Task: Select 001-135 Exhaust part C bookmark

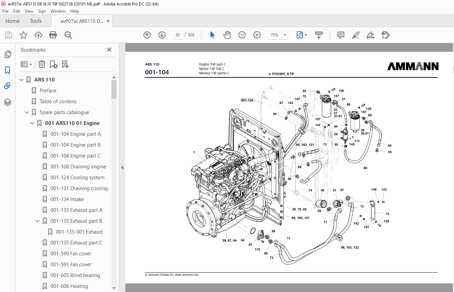Action: 76,243
